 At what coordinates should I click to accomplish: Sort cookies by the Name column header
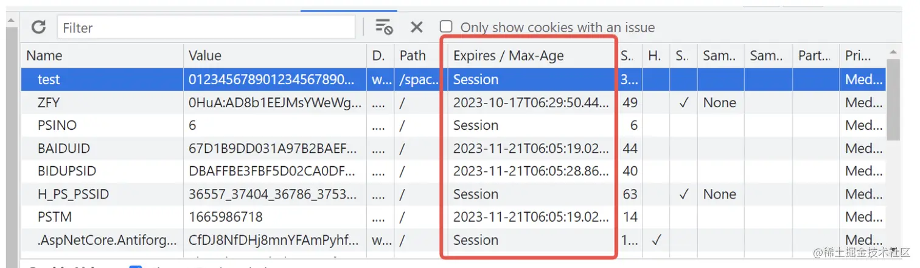click(102, 55)
